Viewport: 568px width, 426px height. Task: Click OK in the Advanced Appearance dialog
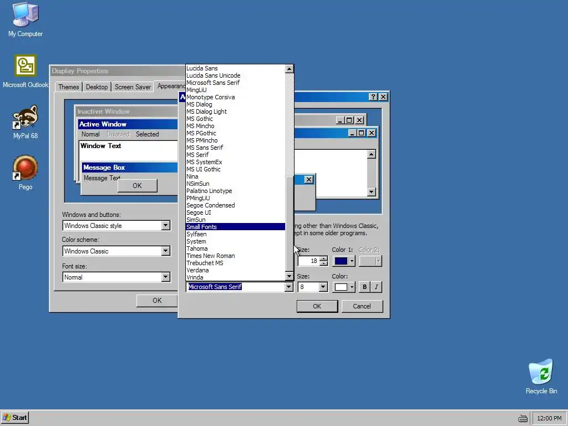(x=317, y=306)
